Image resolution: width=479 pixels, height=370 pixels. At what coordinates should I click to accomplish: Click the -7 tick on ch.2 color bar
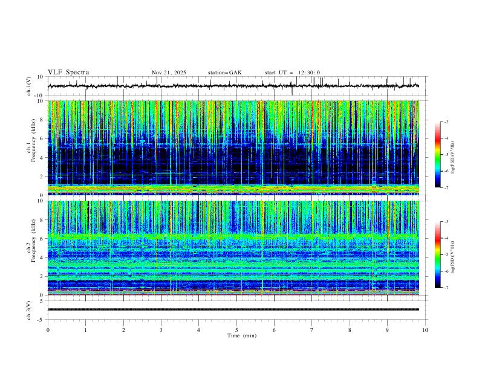click(446, 288)
